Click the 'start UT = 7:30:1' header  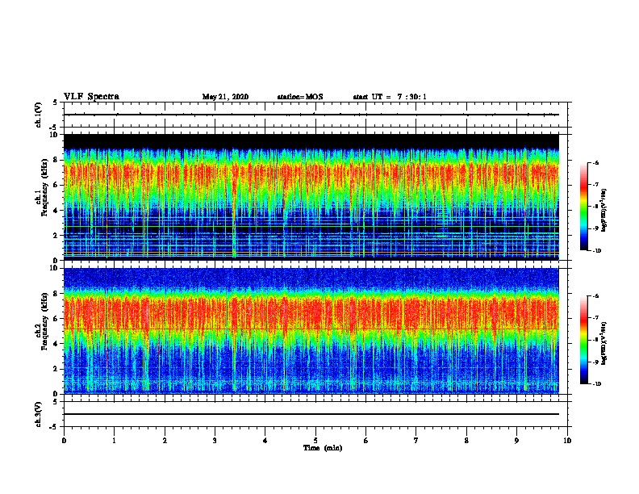pyautogui.click(x=390, y=97)
